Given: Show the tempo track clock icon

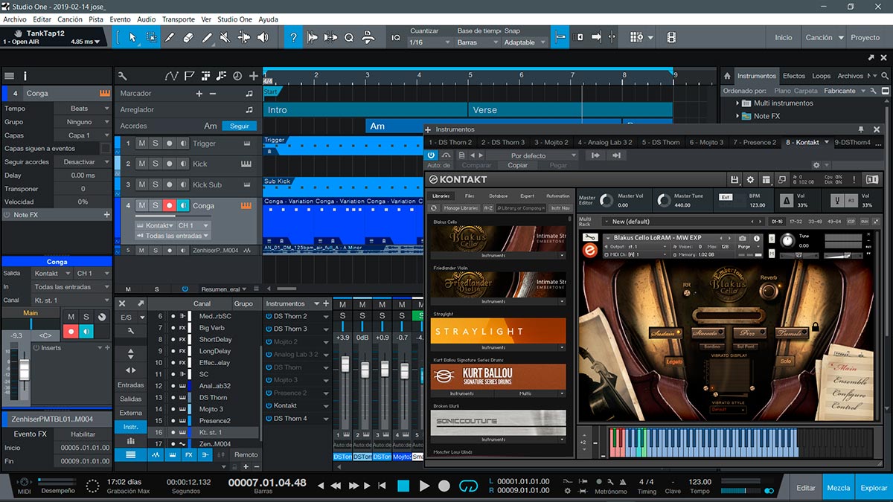Looking at the screenshot, I should tap(237, 76).
